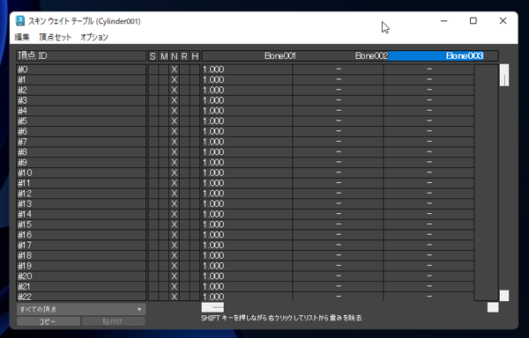529x338 pixels.
Task: Toggle the N checkbox for vertex #5
Action: (x=174, y=121)
